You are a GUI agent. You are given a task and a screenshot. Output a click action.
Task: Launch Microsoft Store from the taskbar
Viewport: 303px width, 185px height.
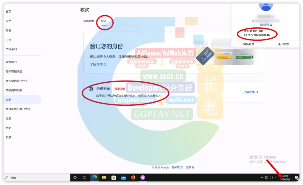114,178
